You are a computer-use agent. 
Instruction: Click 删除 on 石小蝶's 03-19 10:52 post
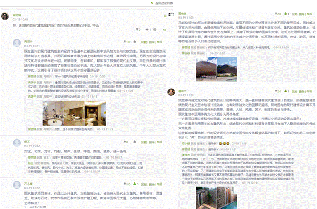coord(152,184)
